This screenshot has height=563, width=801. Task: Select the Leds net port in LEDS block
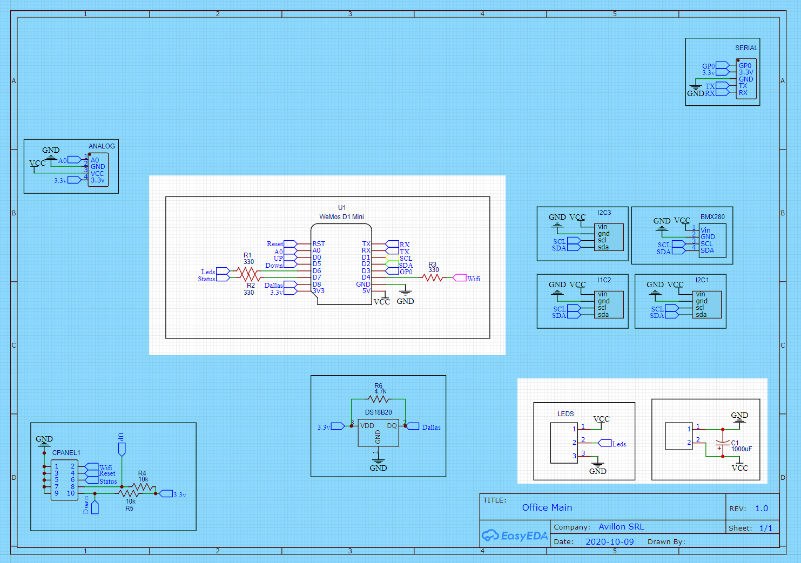605,443
